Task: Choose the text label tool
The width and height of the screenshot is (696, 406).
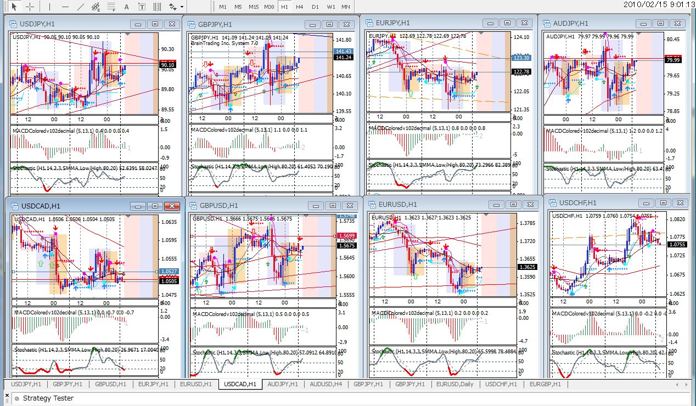Action: (142, 7)
